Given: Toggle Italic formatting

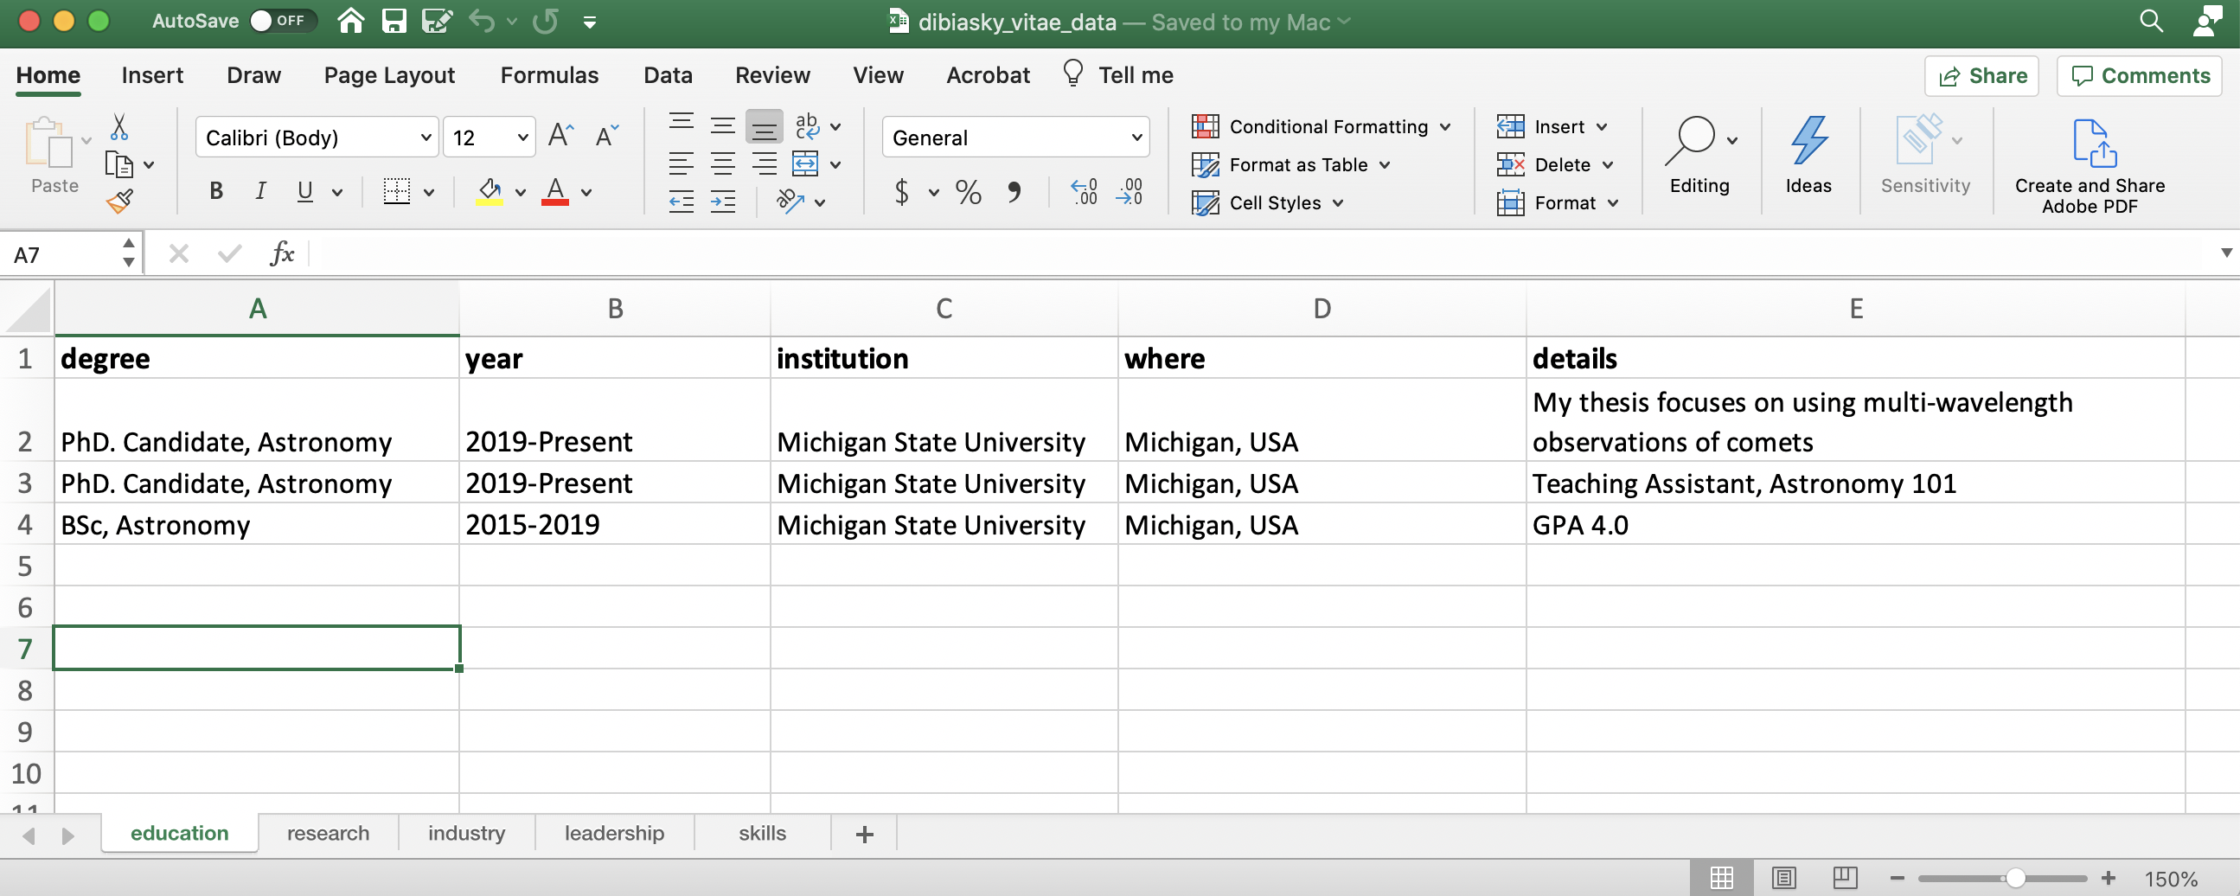Looking at the screenshot, I should tap(260, 191).
